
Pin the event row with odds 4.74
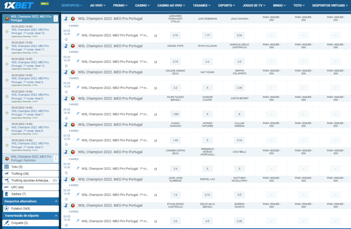78,35
